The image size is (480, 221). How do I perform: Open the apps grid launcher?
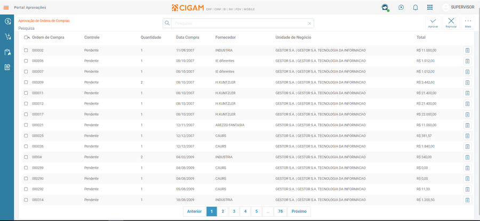[x=430, y=7]
